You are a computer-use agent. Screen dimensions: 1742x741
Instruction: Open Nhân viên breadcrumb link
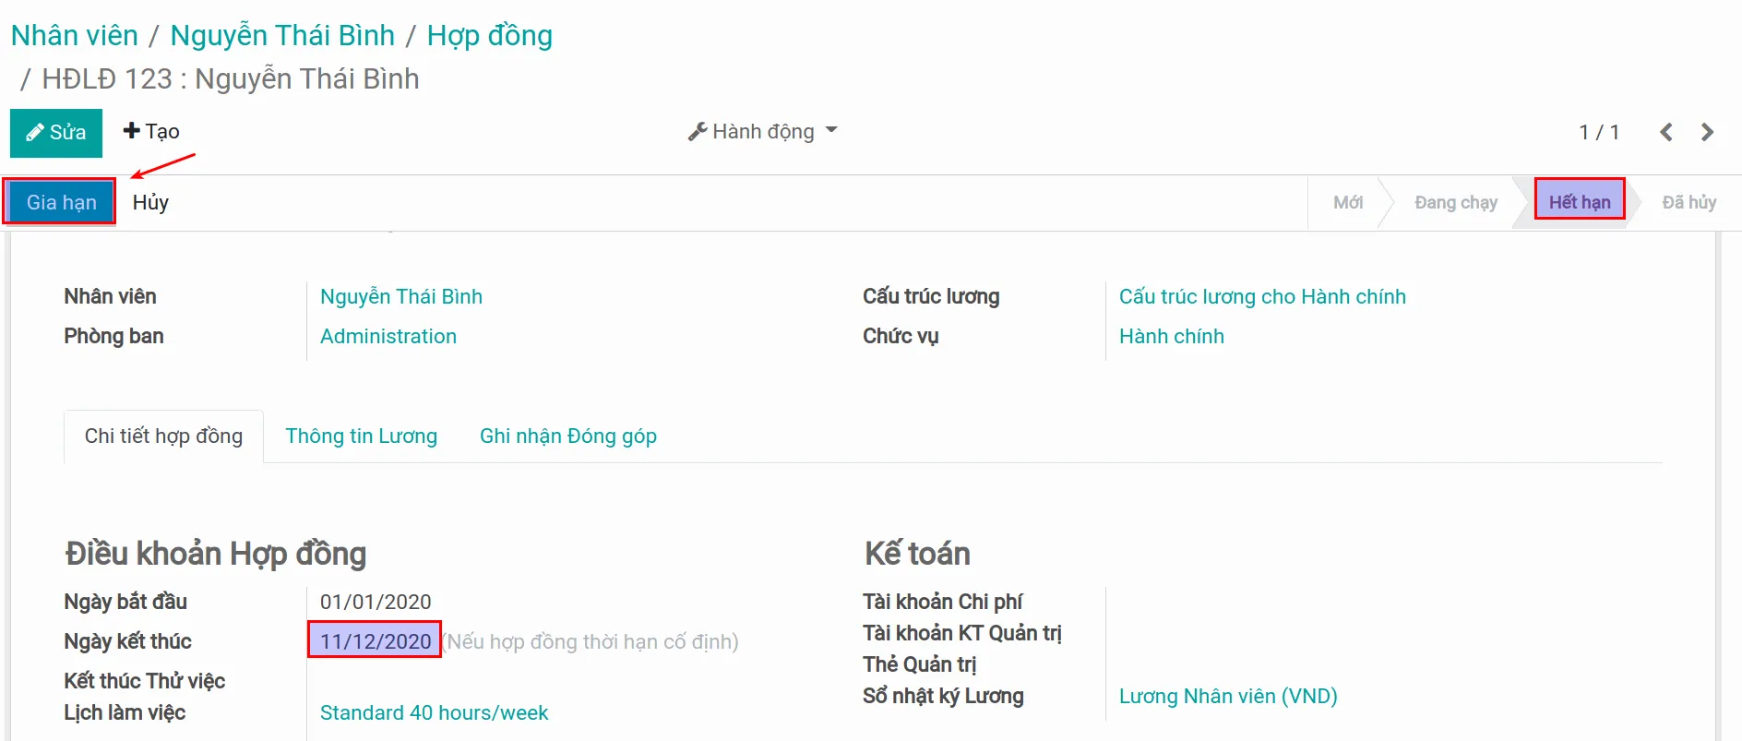[75, 35]
